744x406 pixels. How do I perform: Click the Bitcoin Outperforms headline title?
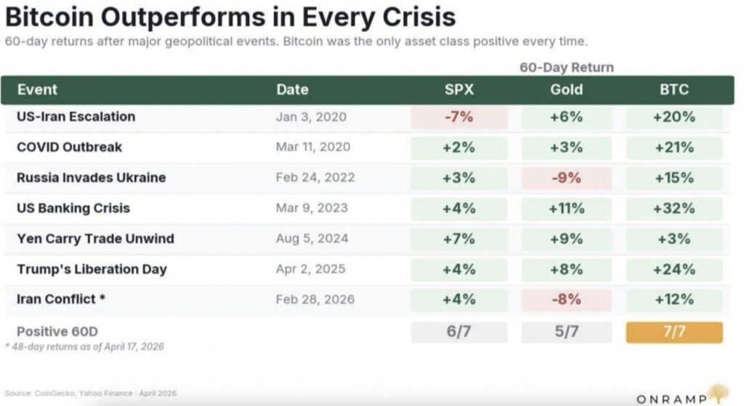click(231, 16)
